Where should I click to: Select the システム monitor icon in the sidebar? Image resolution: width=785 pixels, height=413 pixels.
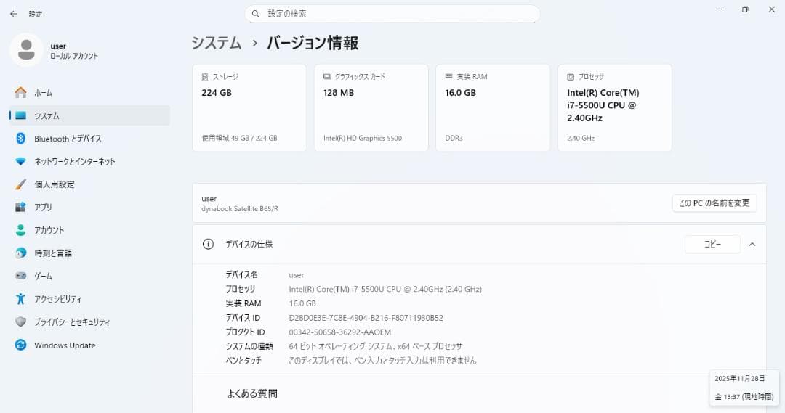coord(20,115)
